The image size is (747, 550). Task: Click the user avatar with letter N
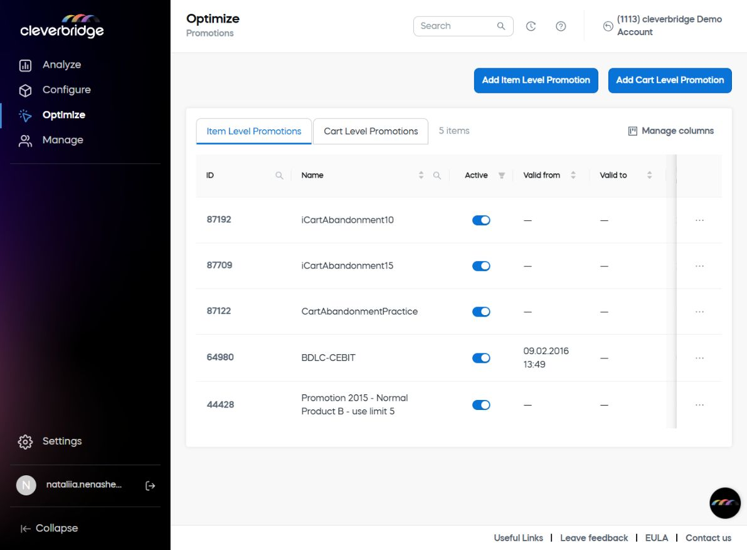click(26, 485)
